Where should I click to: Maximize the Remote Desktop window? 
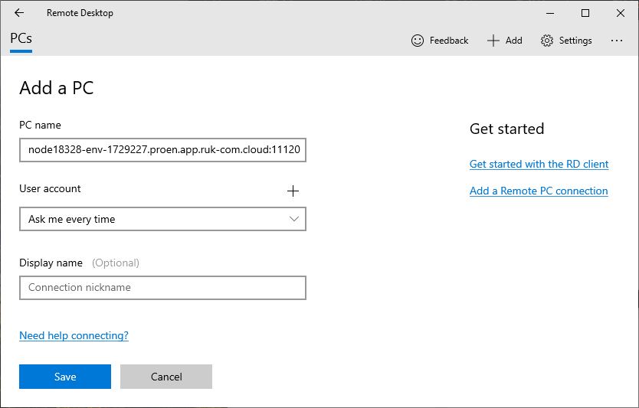pyautogui.click(x=585, y=13)
